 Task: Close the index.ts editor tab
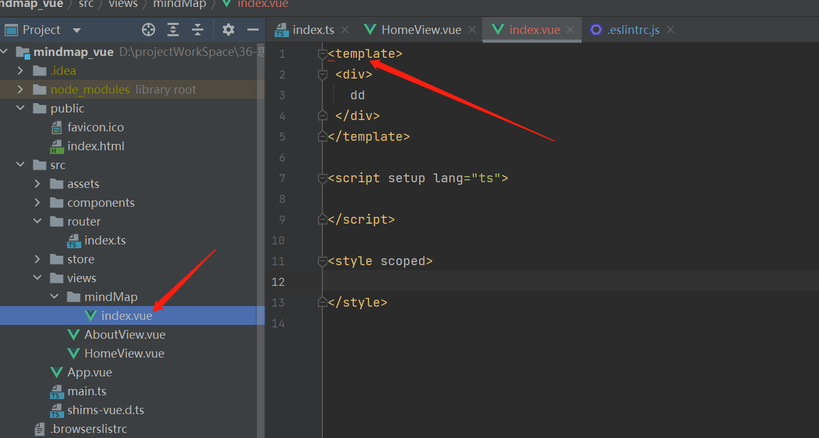tap(345, 30)
